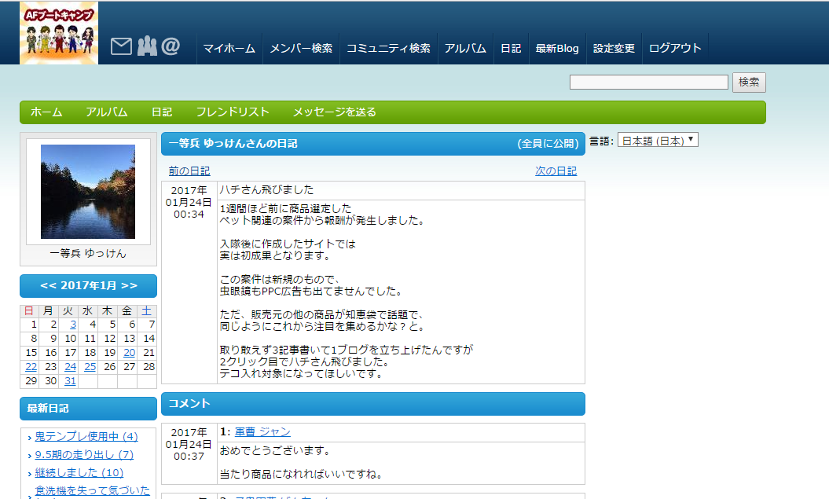Open commenter 軍曹 ジャン profile link

tap(262, 432)
